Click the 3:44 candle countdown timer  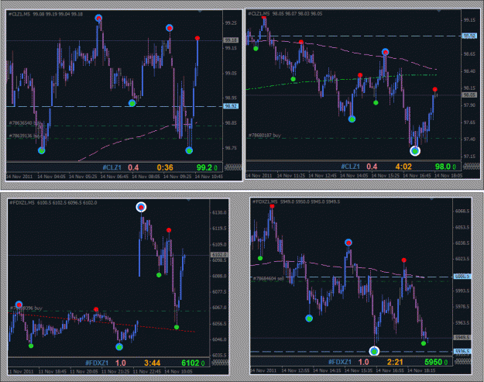[x=153, y=363]
